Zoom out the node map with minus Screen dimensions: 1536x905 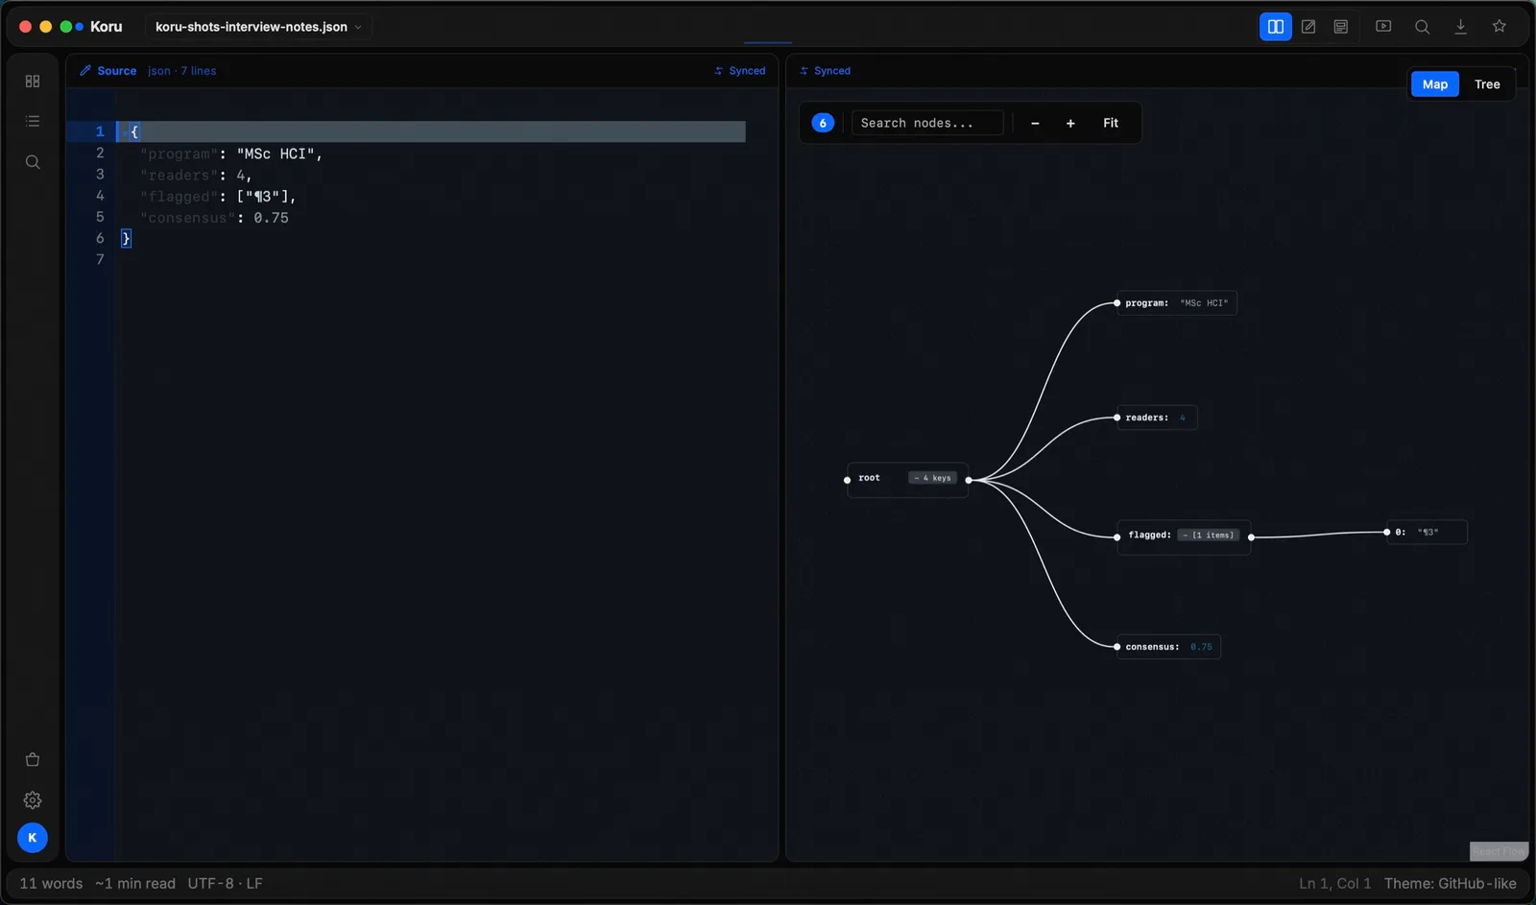click(1035, 123)
